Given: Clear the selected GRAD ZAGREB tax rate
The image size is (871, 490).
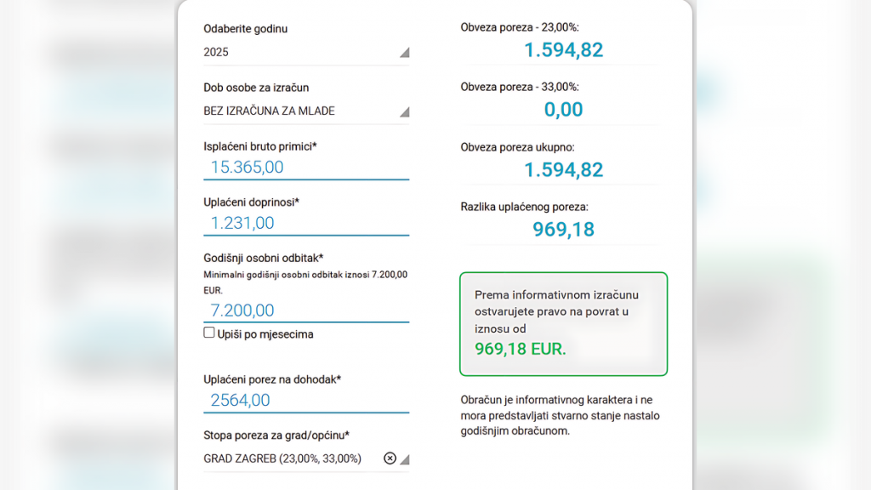Looking at the screenshot, I should coord(390,459).
